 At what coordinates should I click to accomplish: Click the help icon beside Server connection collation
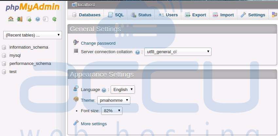tap(138, 52)
